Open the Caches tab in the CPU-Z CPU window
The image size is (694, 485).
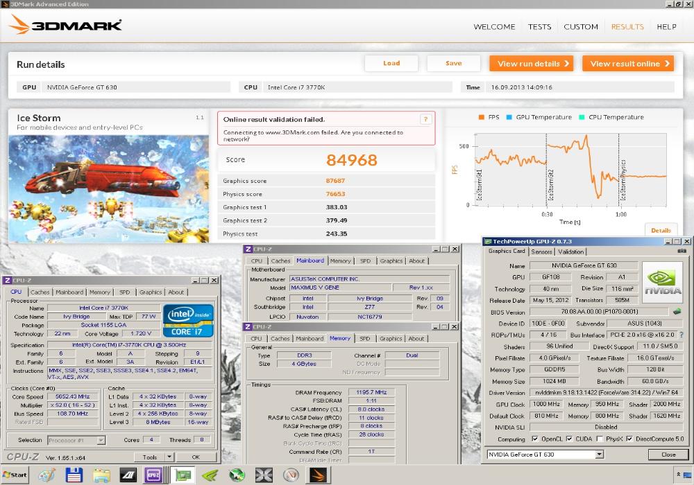[40, 292]
